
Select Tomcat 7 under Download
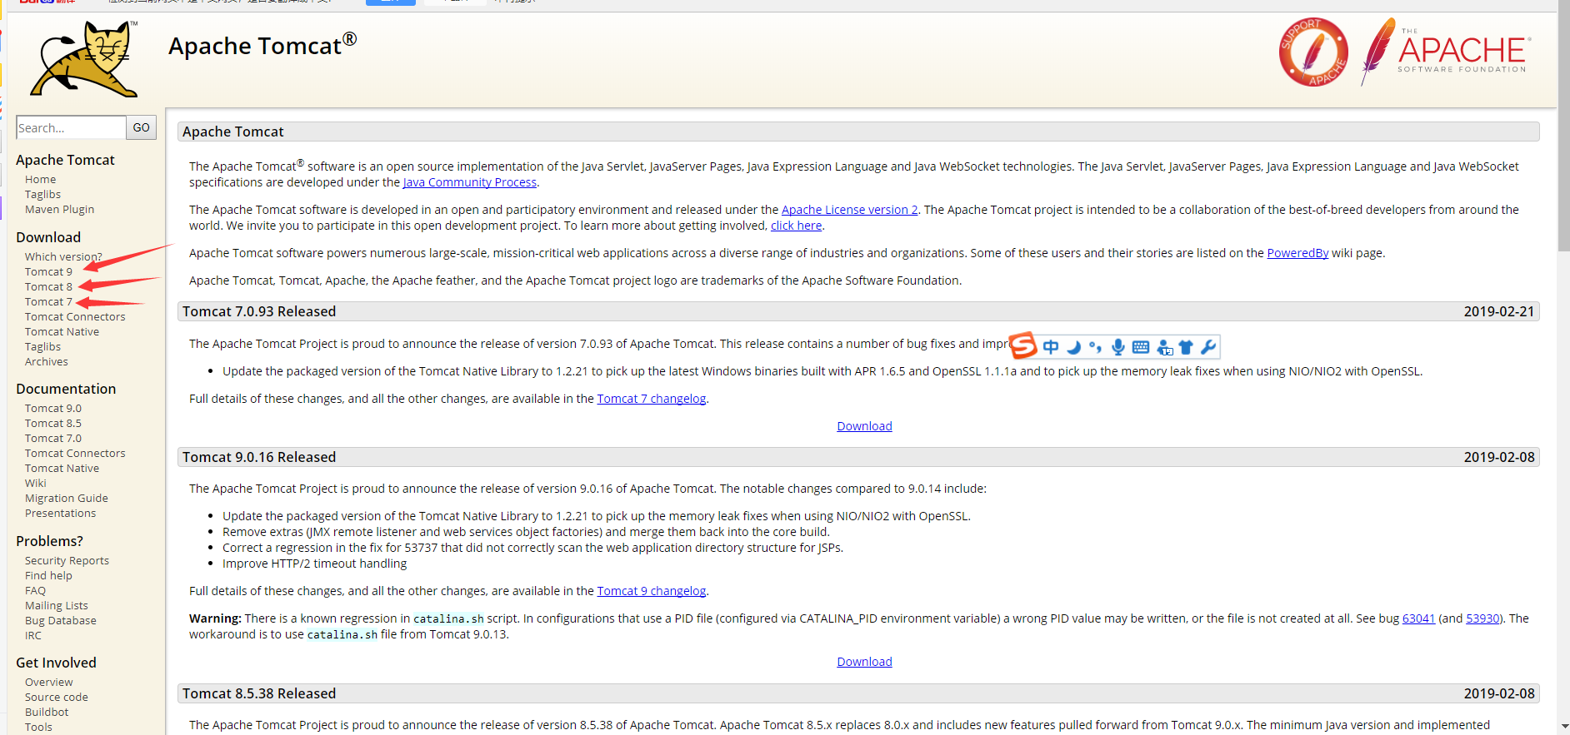(x=48, y=301)
